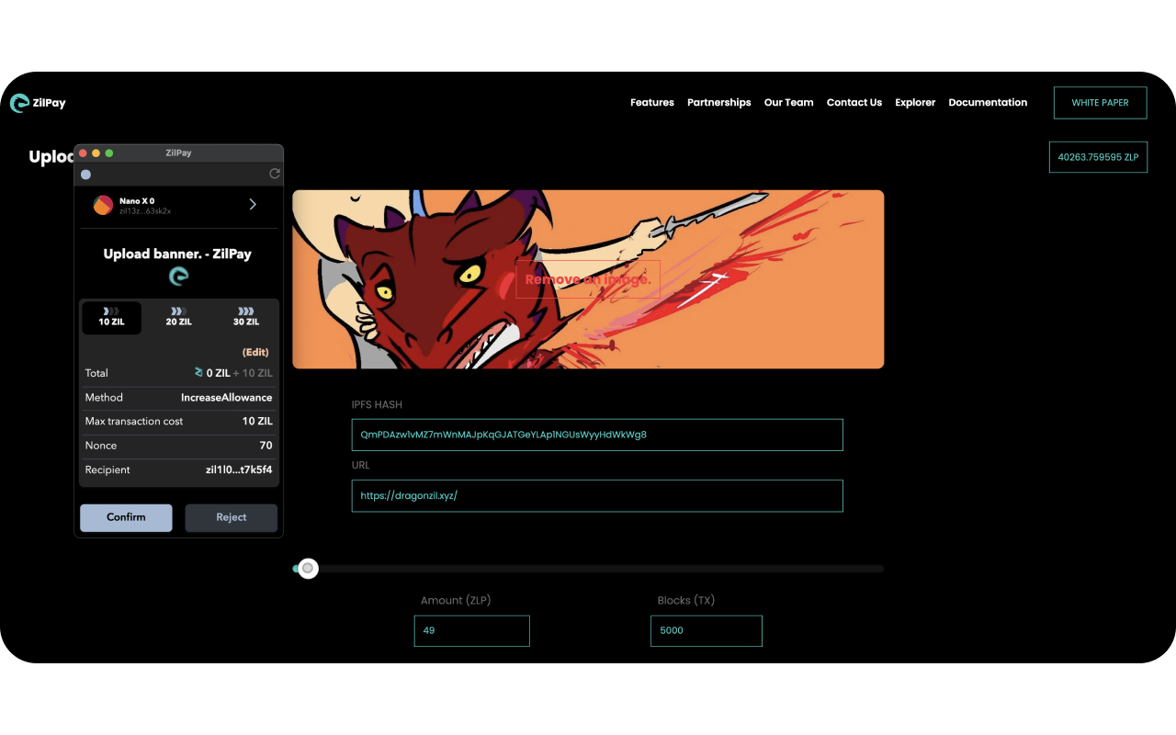Open the Partnerships menu item
The width and height of the screenshot is (1176, 735).
[719, 103]
